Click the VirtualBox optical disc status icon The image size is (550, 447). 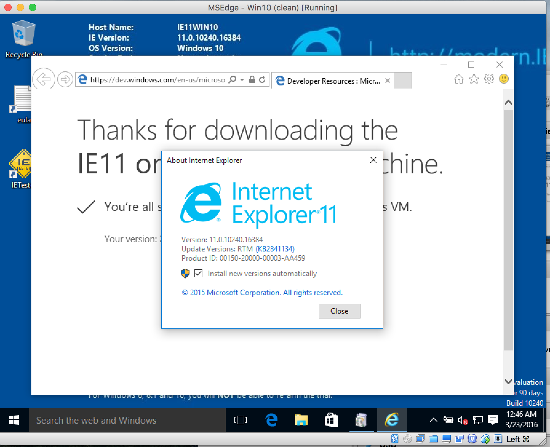(408, 439)
